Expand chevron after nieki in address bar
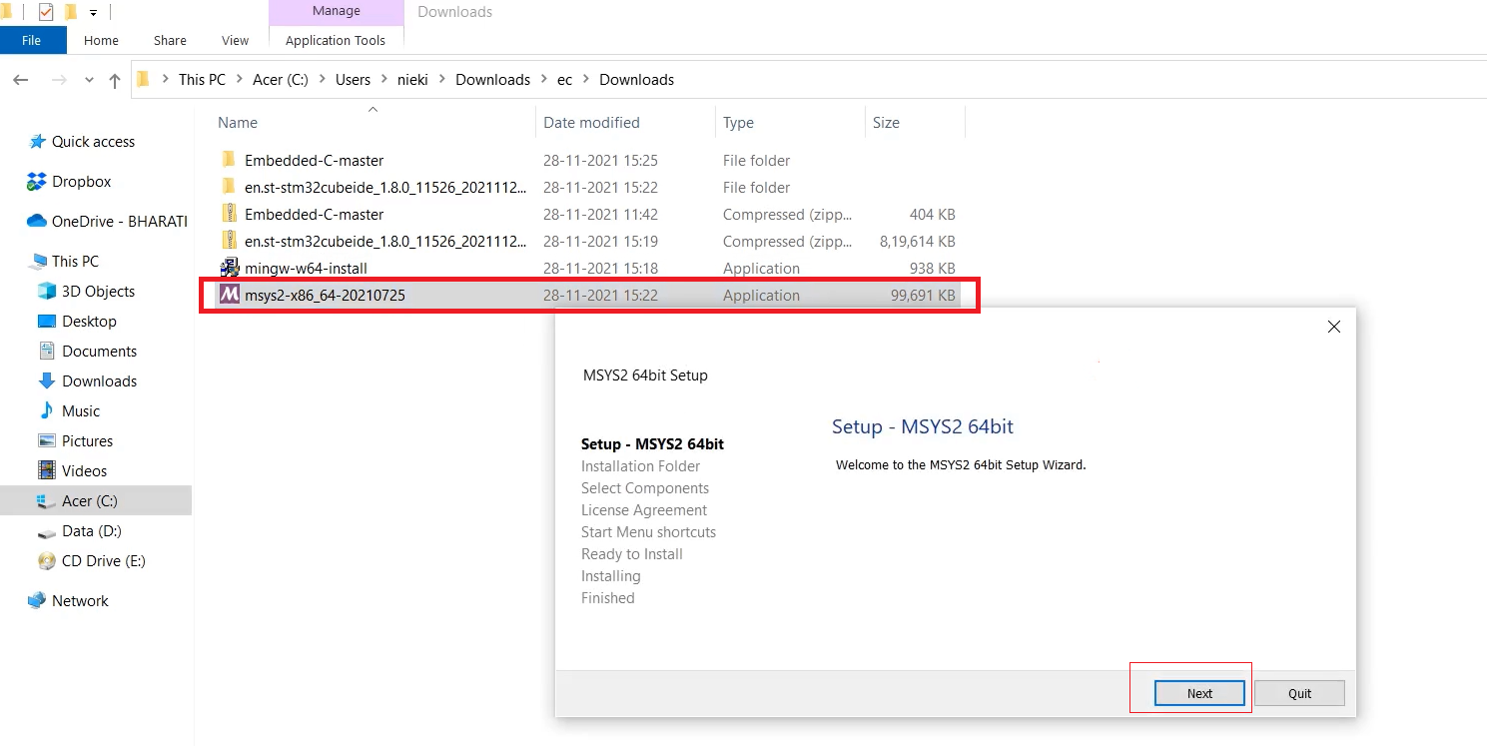1487x746 pixels. click(x=442, y=80)
